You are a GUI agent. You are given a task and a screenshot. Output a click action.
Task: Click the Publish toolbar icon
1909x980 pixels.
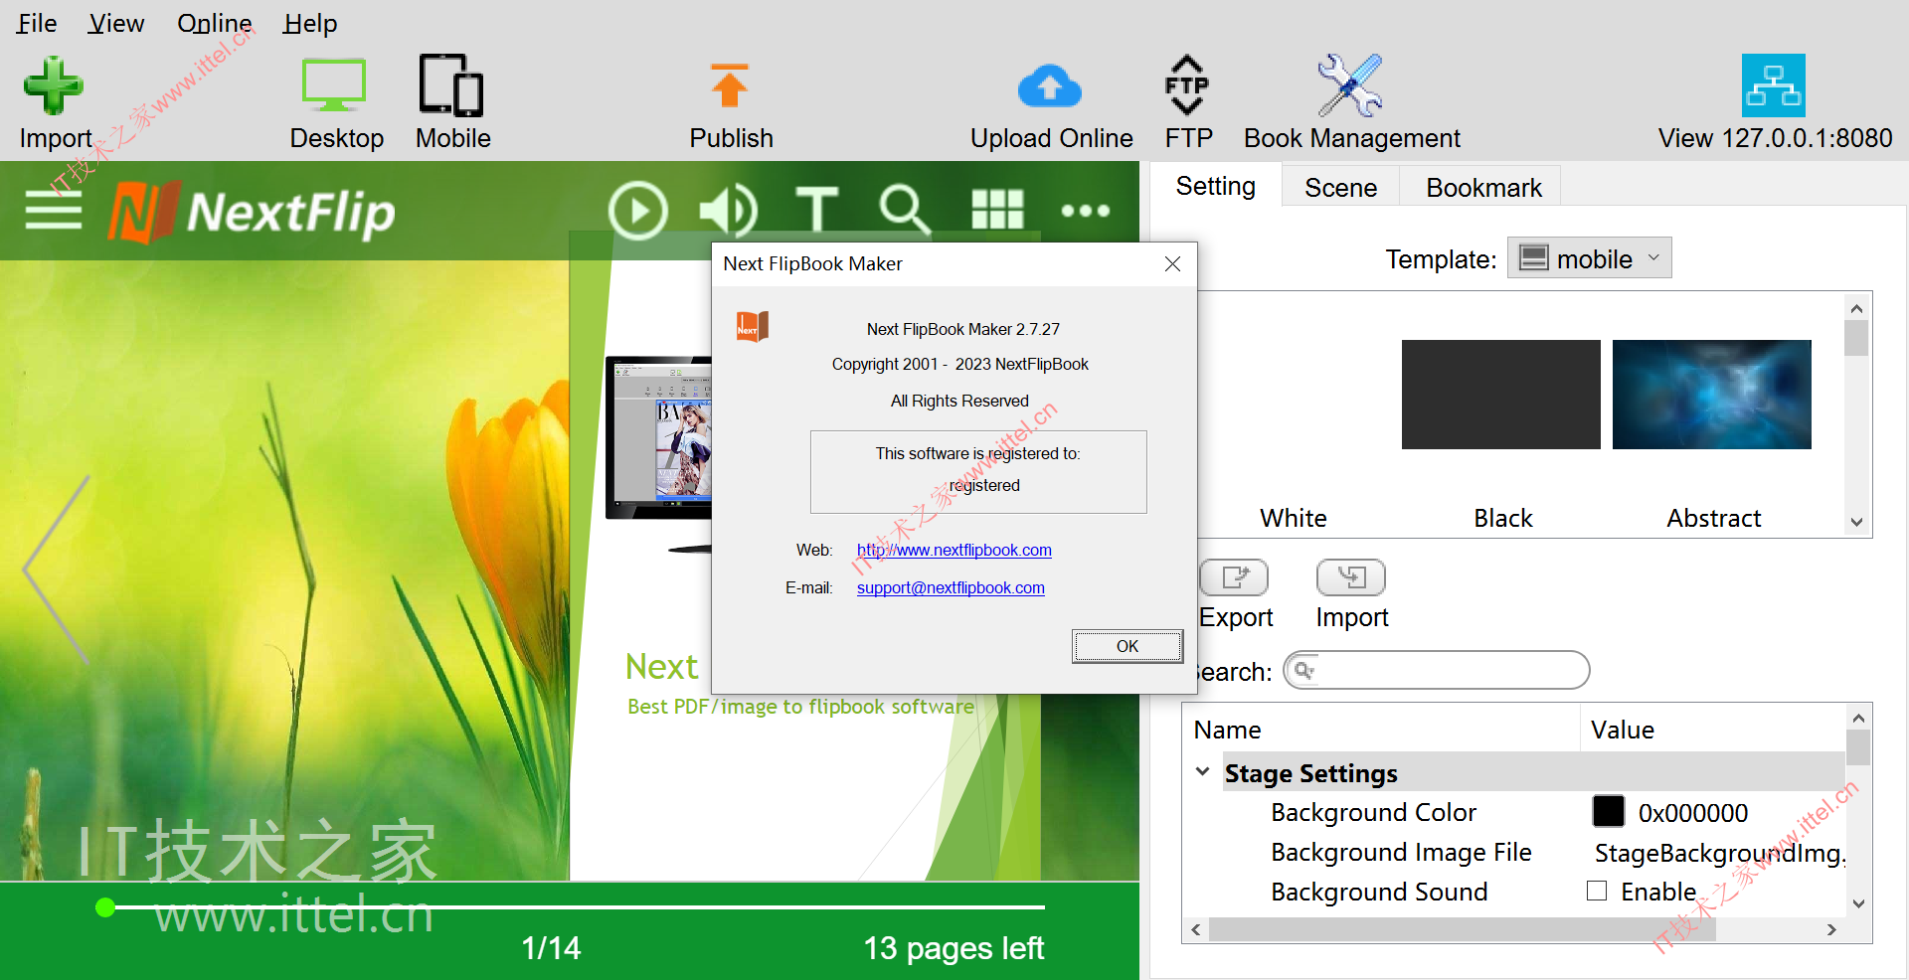[x=730, y=85]
